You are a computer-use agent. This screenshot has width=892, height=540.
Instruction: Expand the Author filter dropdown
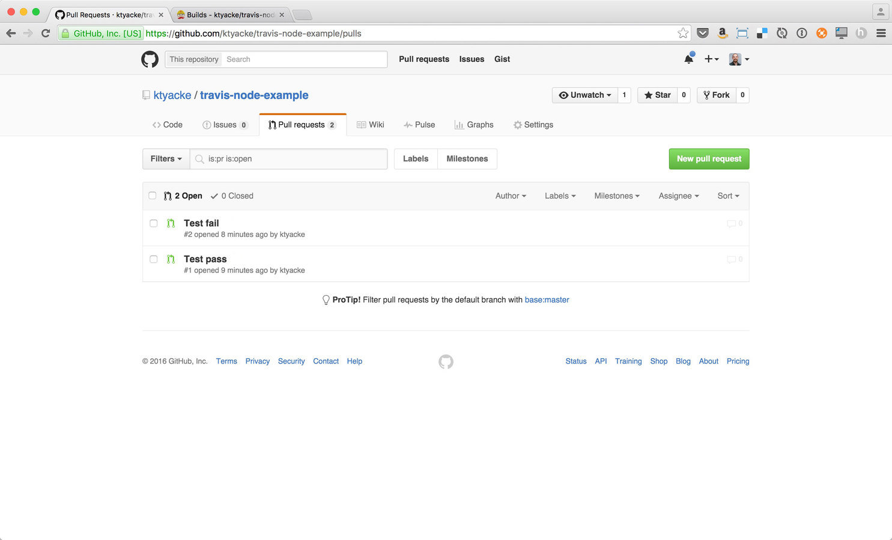(511, 196)
